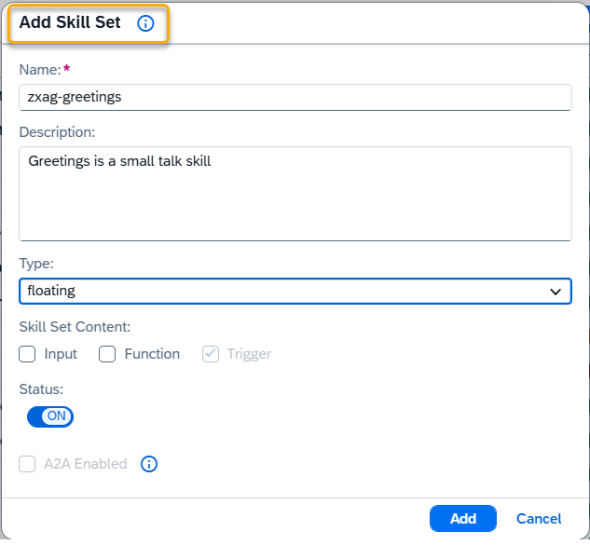Click the Type label above the dropdown
The width and height of the screenshot is (590, 545).
click(36, 264)
